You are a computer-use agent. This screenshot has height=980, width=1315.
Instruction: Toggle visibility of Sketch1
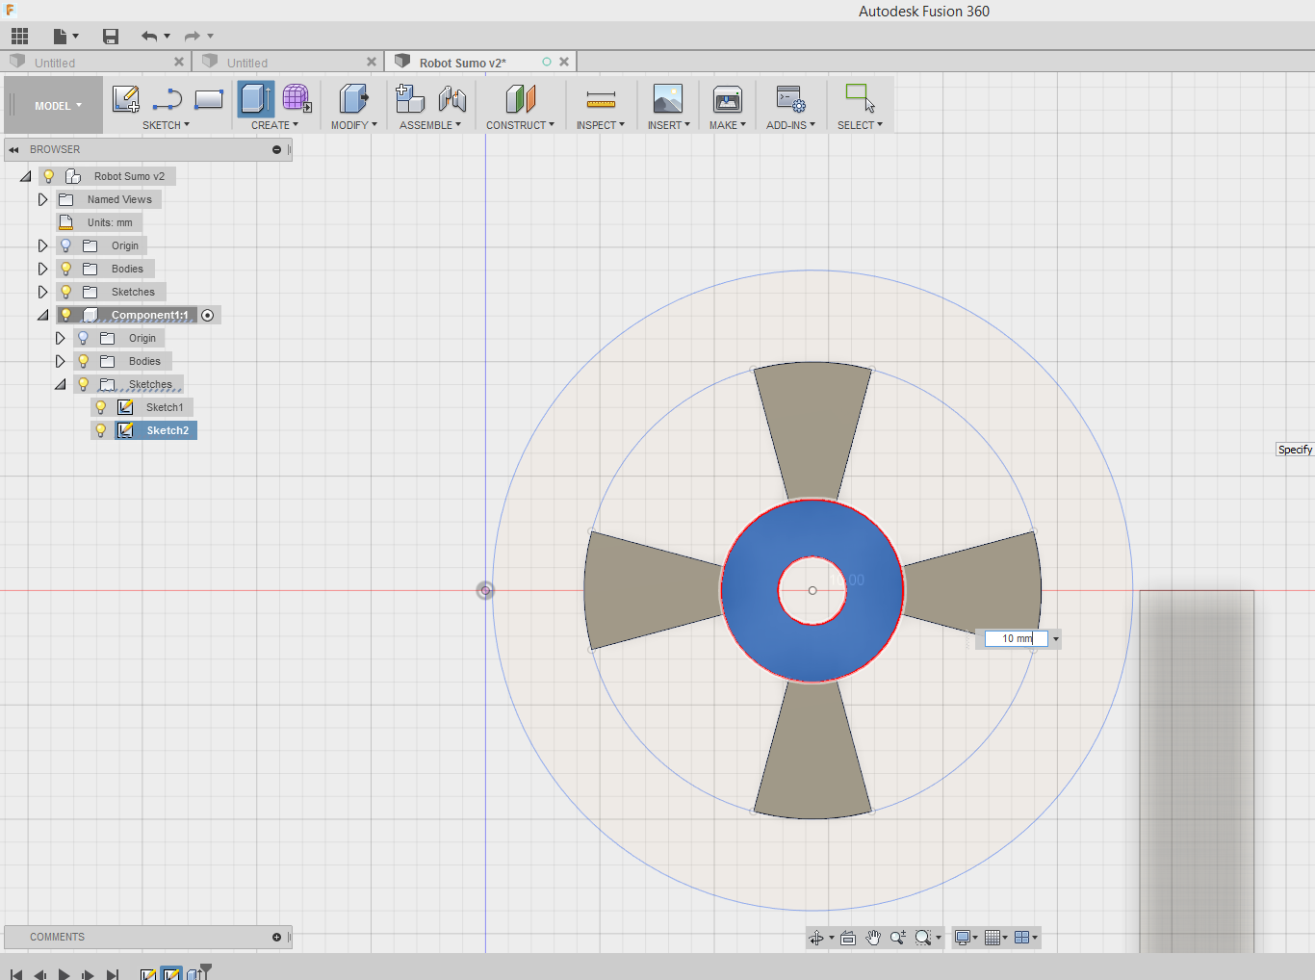pyautogui.click(x=101, y=407)
